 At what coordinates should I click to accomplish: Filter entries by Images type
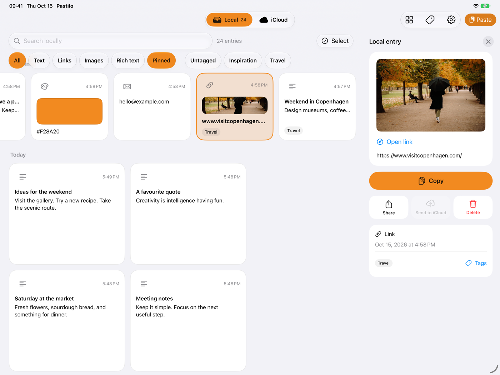(x=94, y=61)
